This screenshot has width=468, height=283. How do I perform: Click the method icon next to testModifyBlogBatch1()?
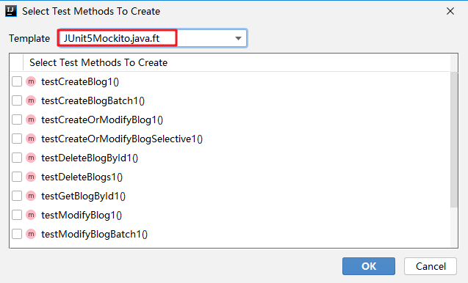point(31,234)
